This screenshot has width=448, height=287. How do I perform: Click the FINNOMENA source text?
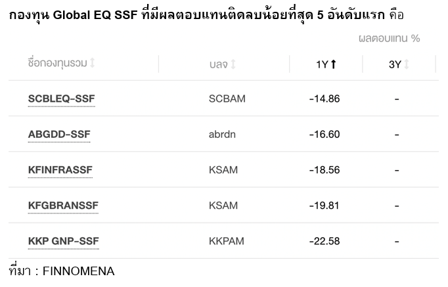[x=78, y=271]
